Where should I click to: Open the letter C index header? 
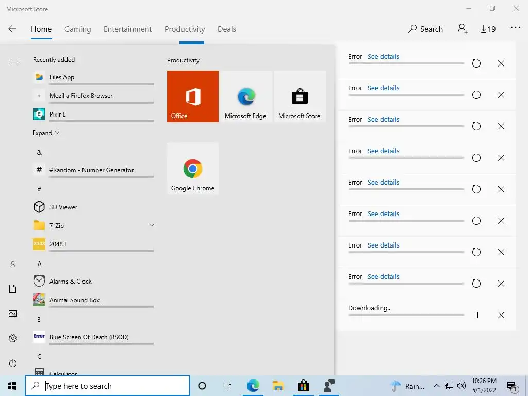39,357
